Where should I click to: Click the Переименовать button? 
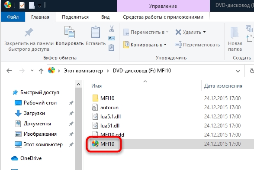point(197,45)
